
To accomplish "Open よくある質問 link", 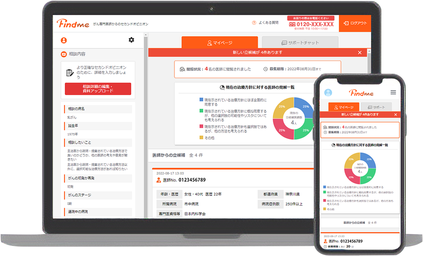I will (268, 23).
